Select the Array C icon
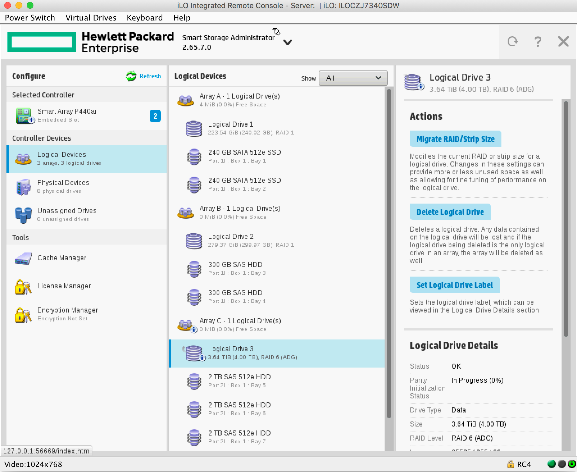The width and height of the screenshot is (577, 472). pos(187,326)
